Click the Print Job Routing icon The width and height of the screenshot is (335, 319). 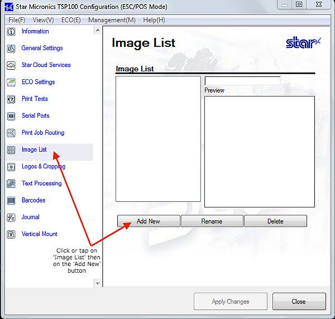click(11, 133)
